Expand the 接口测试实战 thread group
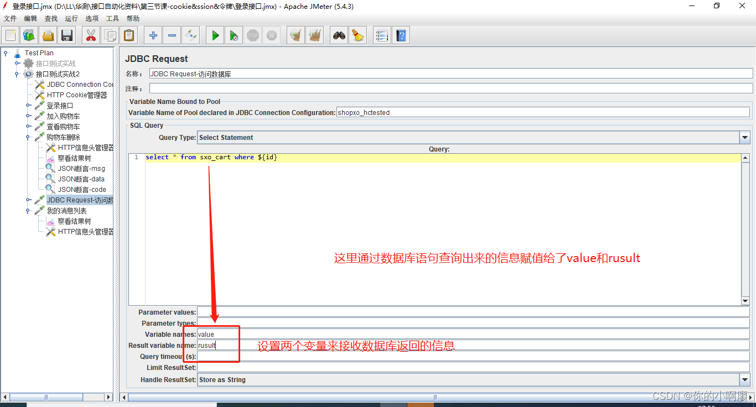 (x=17, y=64)
